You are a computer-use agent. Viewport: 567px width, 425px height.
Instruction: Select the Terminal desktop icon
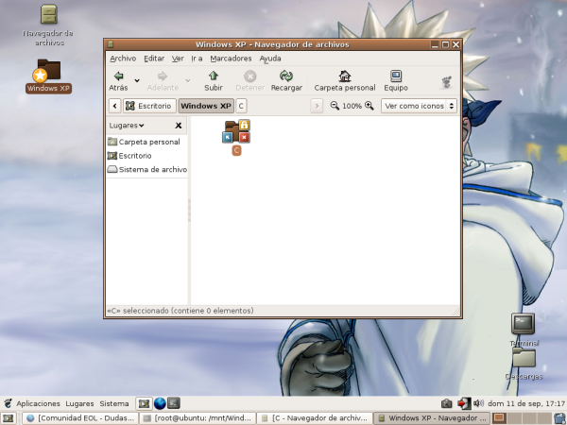click(523, 324)
